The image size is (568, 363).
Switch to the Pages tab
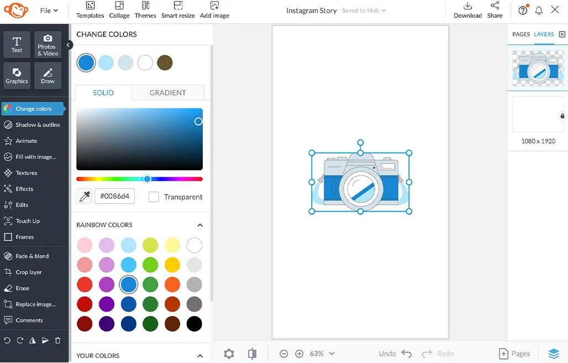[521, 34]
